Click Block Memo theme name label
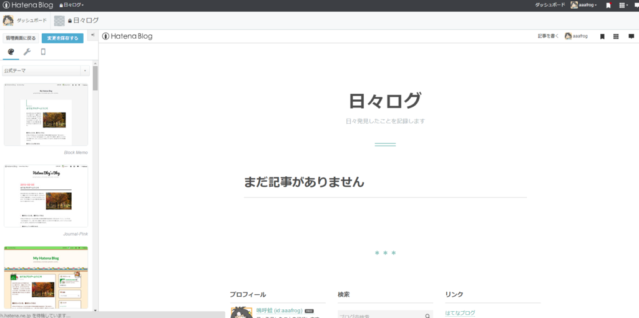Screen dimensions: 639x318 click(x=76, y=152)
